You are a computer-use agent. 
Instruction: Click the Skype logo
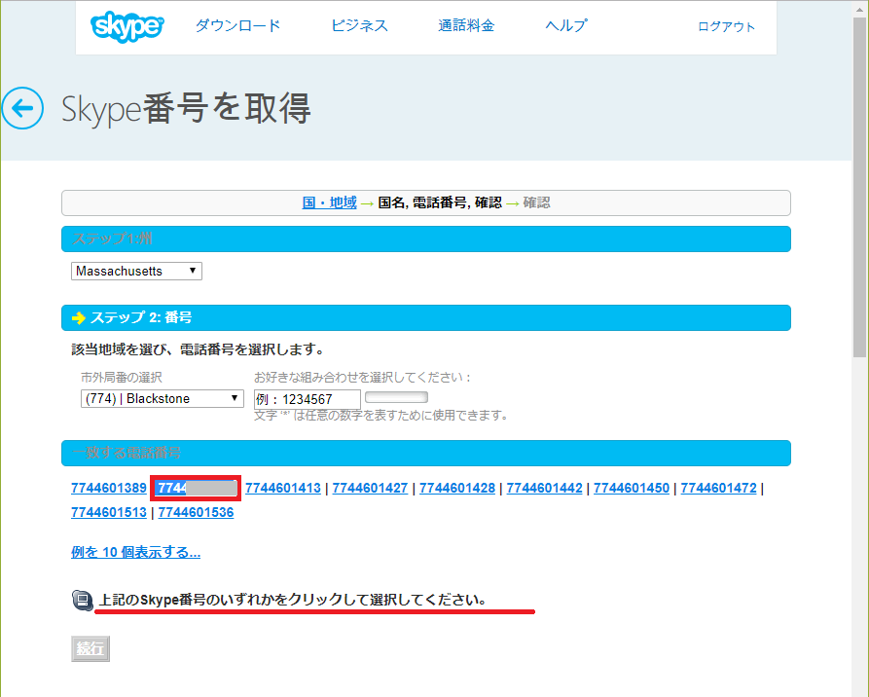tap(127, 26)
